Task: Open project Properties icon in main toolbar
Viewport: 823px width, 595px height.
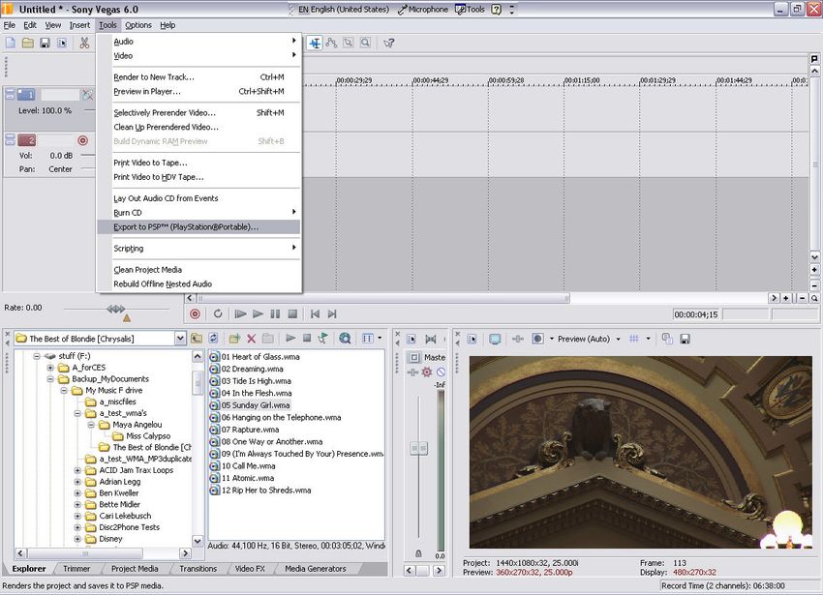Action: tap(63, 43)
